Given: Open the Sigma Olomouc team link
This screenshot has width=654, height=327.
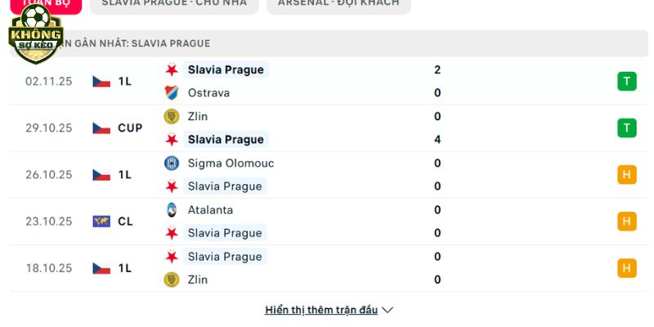Looking at the screenshot, I should coord(219,163).
